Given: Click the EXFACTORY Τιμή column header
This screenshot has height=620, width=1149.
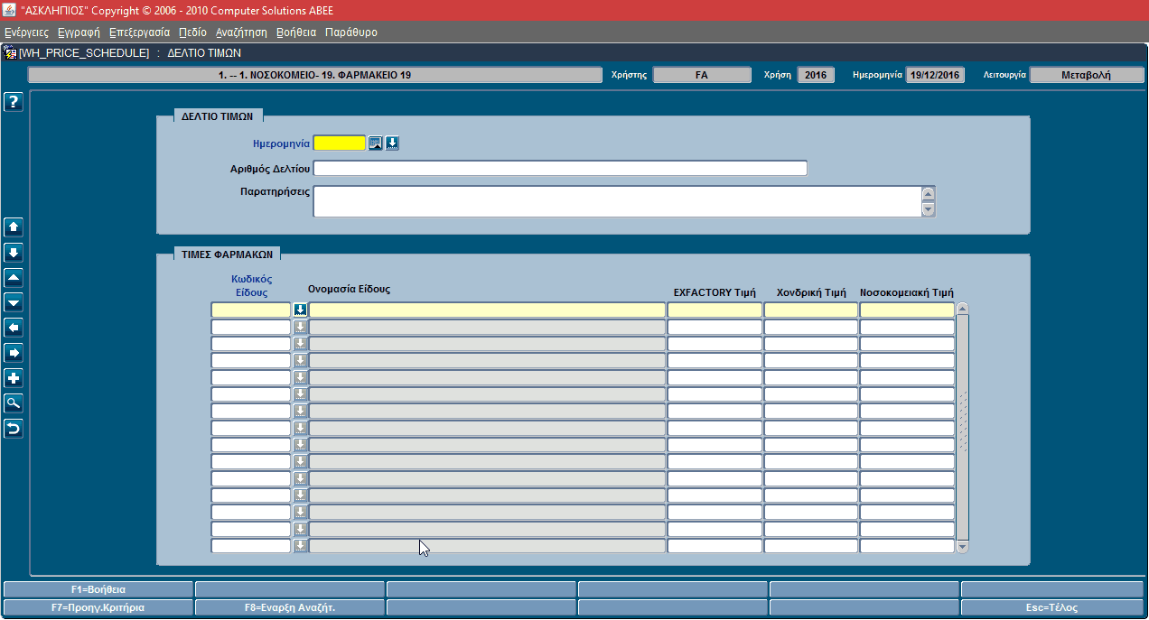Looking at the screenshot, I should pos(715,292).
